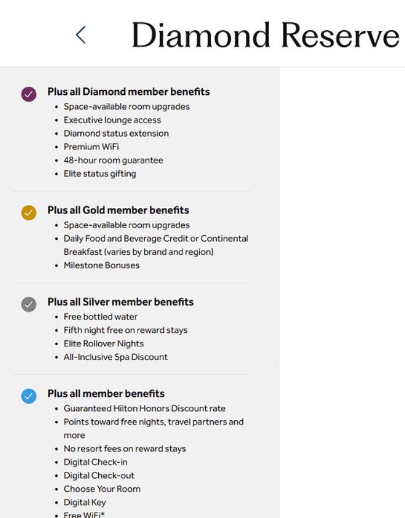Screen dimensions: 405x518
Task: Click 'Plus all member benefits' heading
Action: (x=106, y=393)
